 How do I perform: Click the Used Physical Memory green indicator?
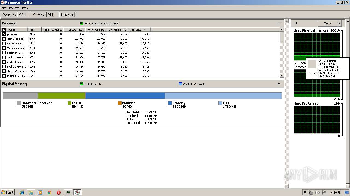point(81,23)
